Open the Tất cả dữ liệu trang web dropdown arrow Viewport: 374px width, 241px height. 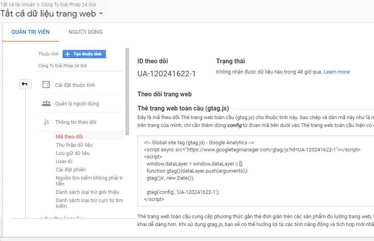(x=101, y=14)
